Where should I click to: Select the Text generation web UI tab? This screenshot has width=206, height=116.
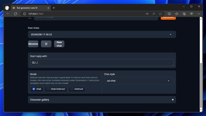[31, 8]
